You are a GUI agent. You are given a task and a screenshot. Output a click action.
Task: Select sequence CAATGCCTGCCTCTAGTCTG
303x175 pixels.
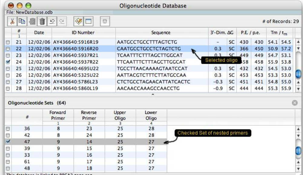(x=149, y=49)
